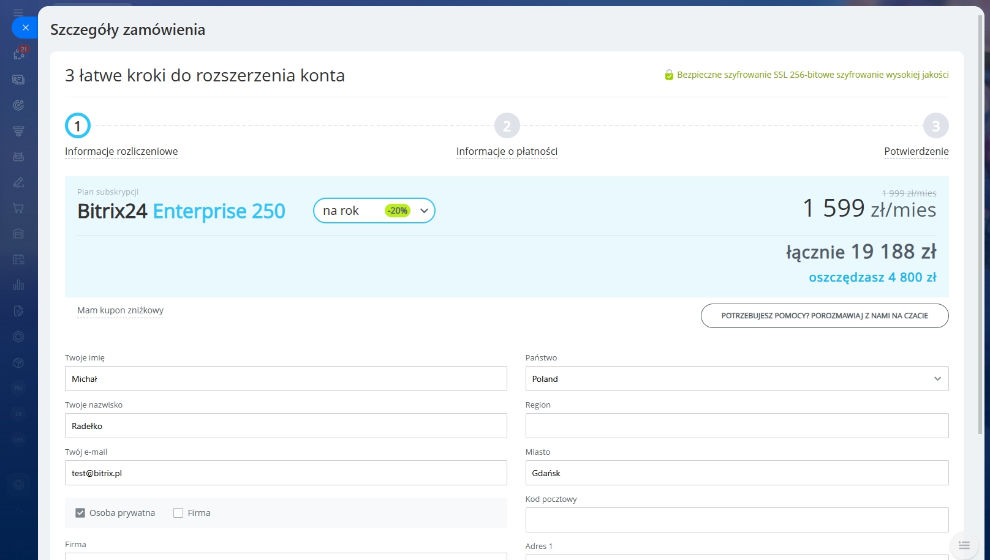The height and width of the screenshot is (560, 990).
Task: Click the green SSL padlock icon
Action: [669, 75]
